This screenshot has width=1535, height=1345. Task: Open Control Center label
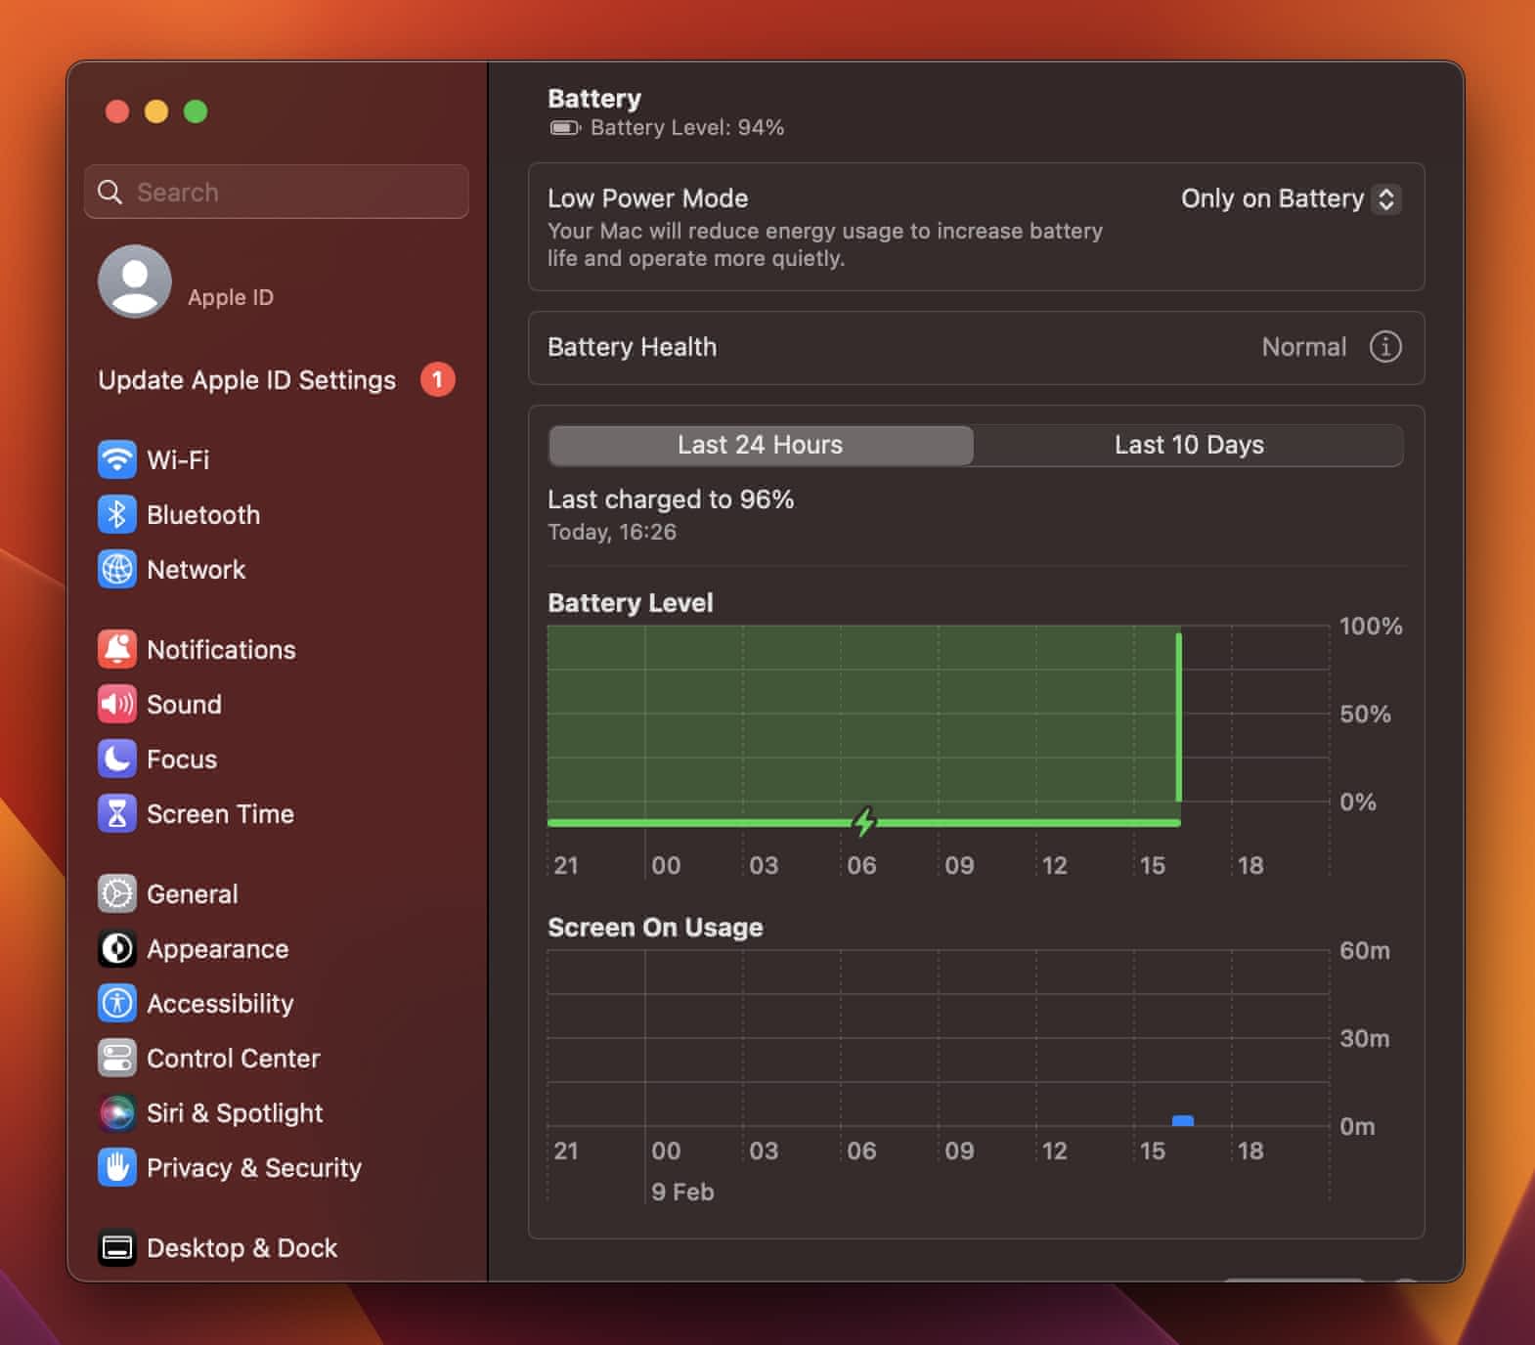(233, 1058)
